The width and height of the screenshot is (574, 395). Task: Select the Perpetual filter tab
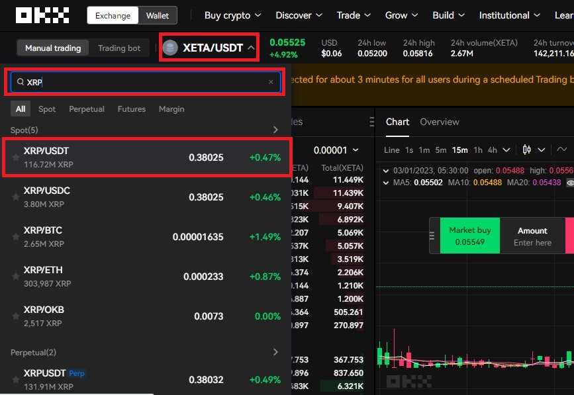(87, 109)
